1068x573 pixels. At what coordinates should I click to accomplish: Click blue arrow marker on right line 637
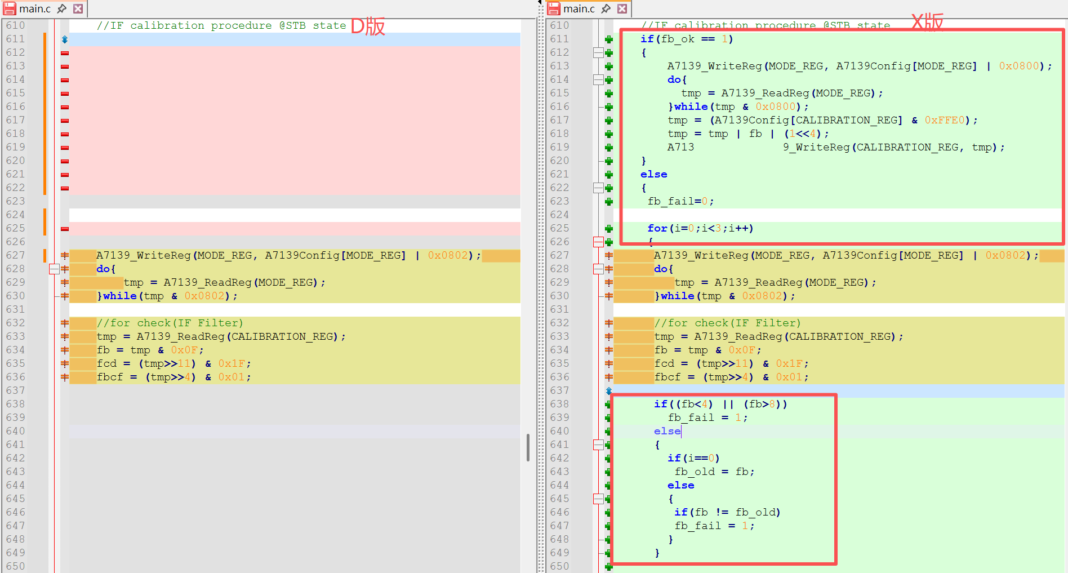609,390
